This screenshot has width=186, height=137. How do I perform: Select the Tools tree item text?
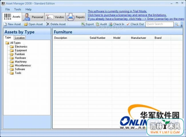[18, 73]
